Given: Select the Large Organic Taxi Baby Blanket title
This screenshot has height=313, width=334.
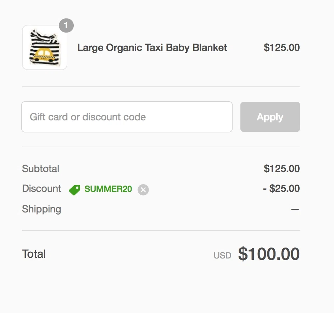Looking at the screenshot, I should pos(152,48).
